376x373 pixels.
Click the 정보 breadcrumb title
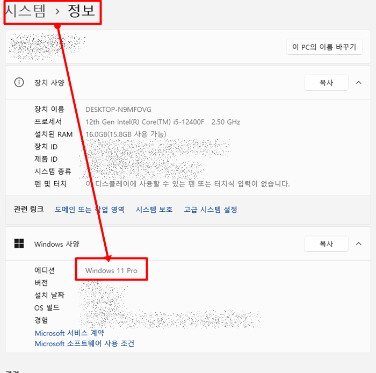point(81,11)
